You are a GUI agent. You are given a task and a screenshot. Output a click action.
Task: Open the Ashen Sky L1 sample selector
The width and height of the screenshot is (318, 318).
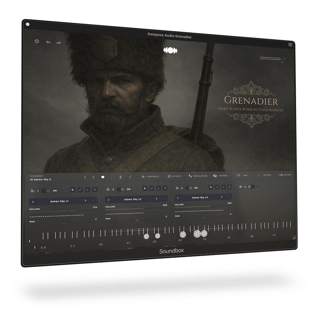59,200
